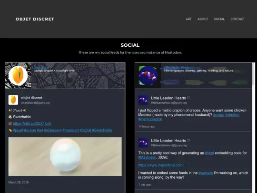Open the #metriccrapton hashtag

150,119
